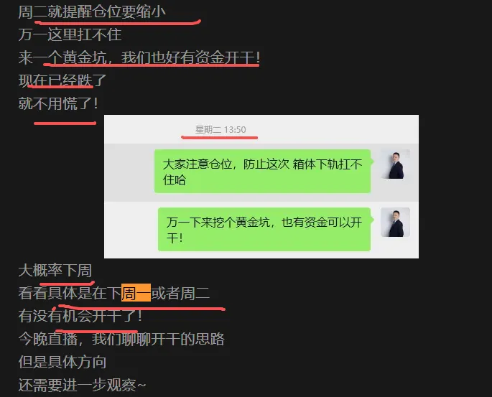Click the green bubble mentioning 黄金坑

264,229
